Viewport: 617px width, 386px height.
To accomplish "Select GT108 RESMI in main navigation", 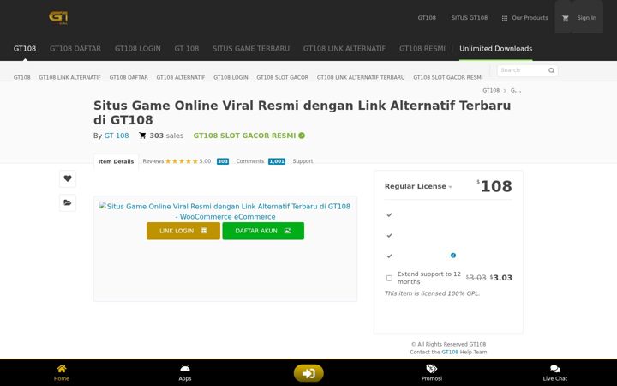I will 422,49.
